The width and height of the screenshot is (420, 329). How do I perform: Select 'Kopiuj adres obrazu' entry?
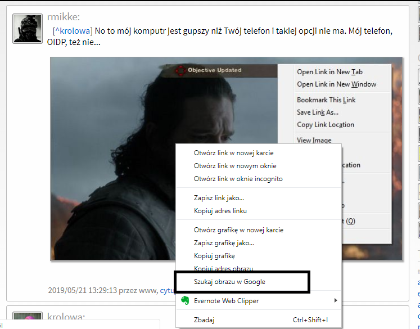(x=259, y=268)
